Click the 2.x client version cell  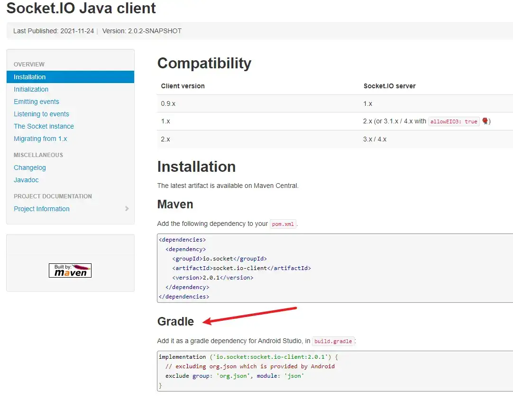click(165, 140)
